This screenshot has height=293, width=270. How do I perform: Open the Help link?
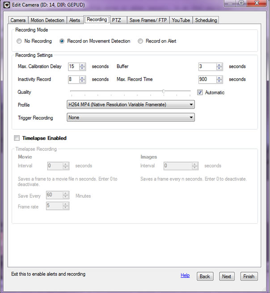pyautogui.click(x=185, y=276)
